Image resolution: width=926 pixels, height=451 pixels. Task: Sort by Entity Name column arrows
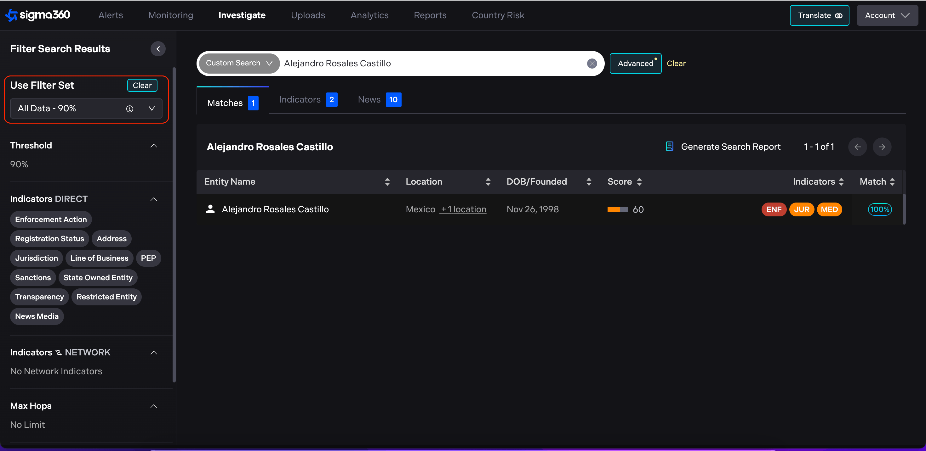coord(387,182)
